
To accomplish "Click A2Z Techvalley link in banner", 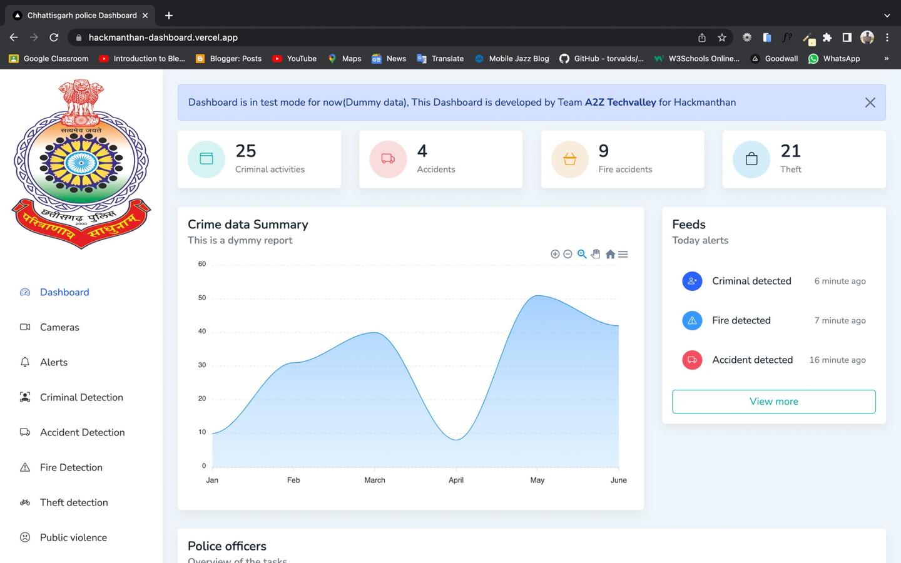I will tap(620, 103).
